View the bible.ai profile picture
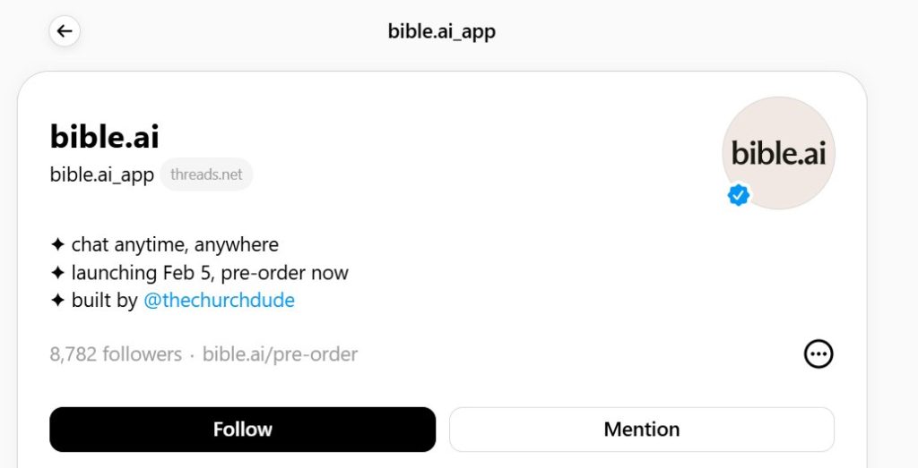 pos(778,153)
